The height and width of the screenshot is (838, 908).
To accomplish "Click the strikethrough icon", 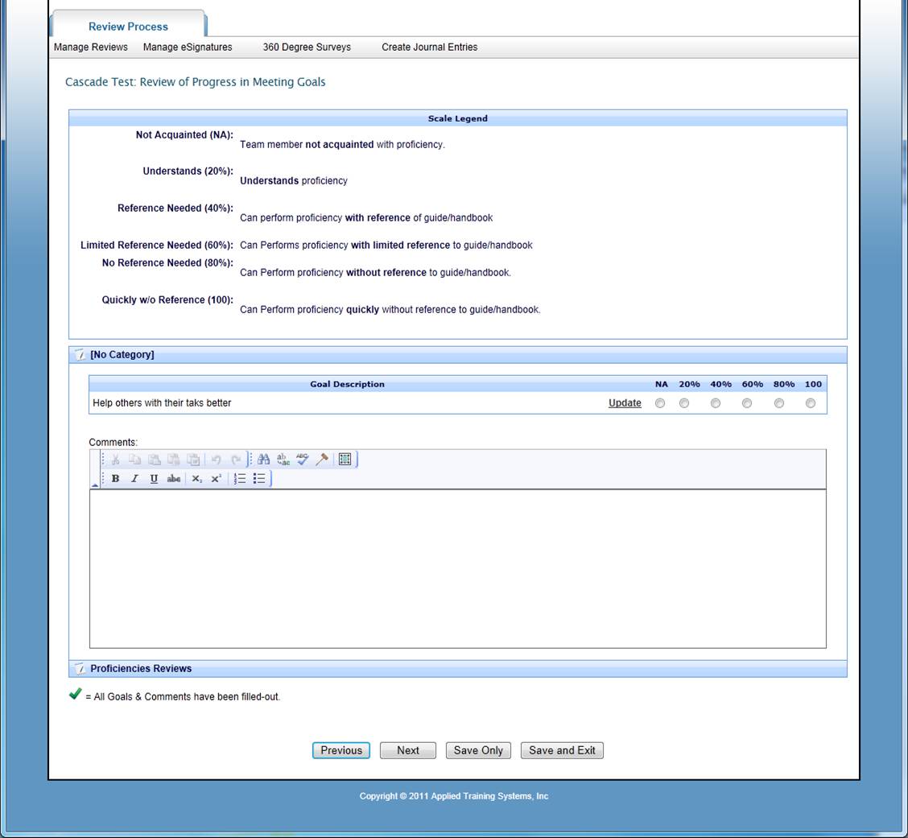I will point(173,479).
